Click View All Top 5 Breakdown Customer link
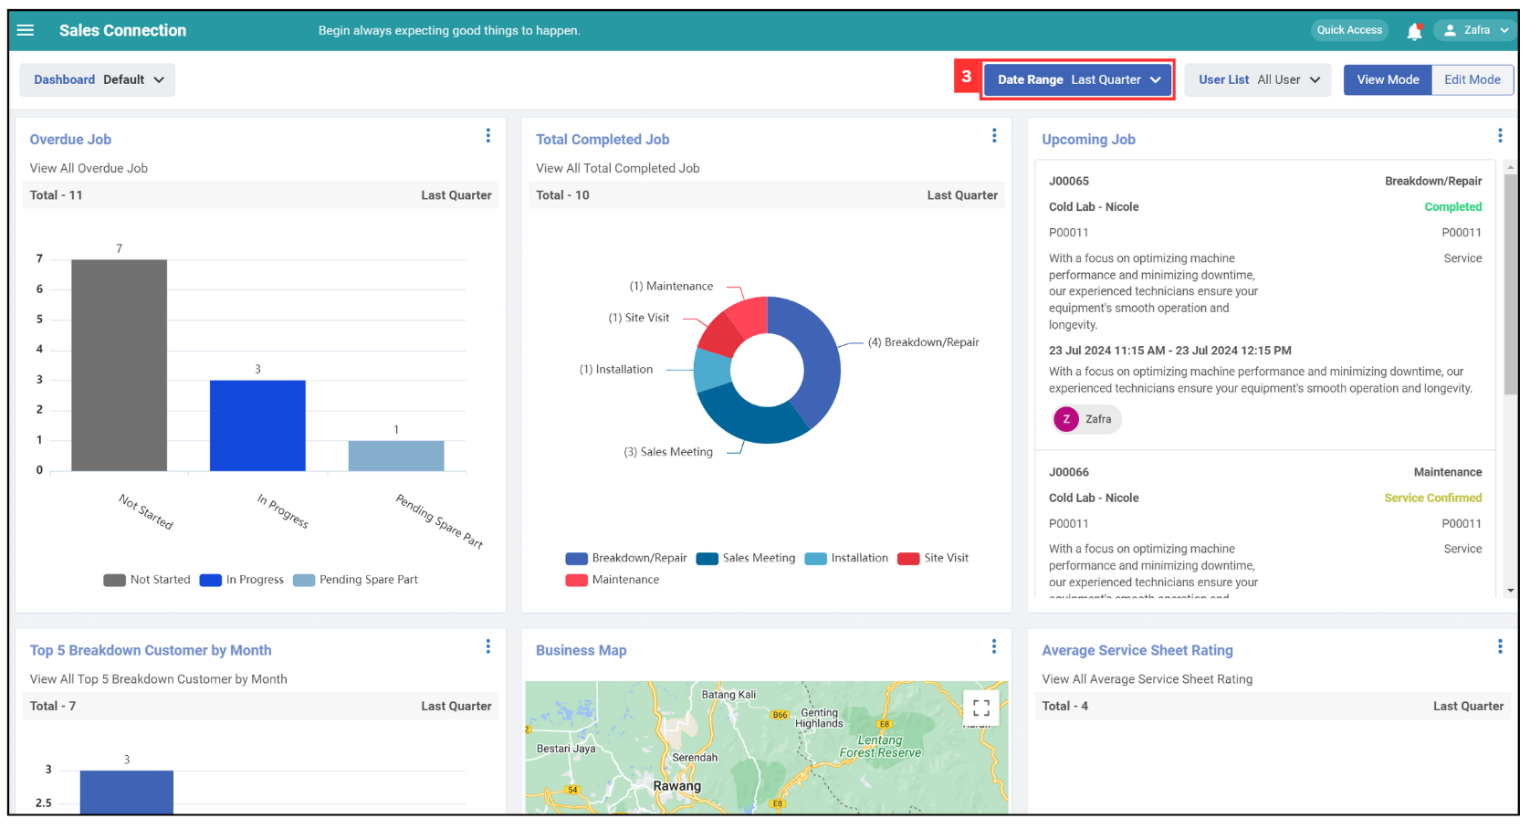Image resolution: width=1530 pixels, height=829 pixels. coord(158,679)
